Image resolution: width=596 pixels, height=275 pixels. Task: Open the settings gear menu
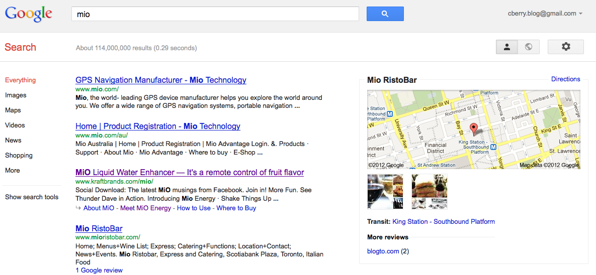pyautogui.click(x=565, y=47)
